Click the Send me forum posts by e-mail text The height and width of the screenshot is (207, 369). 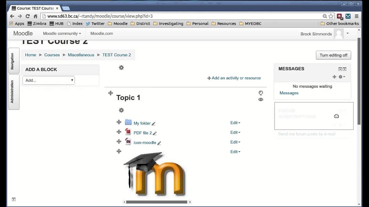pyautogui.click(x=307, y=134)
